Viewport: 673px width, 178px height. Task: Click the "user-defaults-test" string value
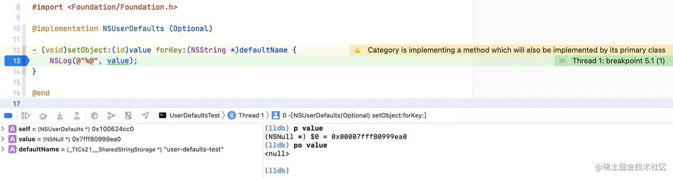click(x=194, y=150)
